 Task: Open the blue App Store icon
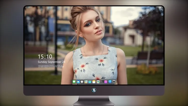[x=110, y=82]
